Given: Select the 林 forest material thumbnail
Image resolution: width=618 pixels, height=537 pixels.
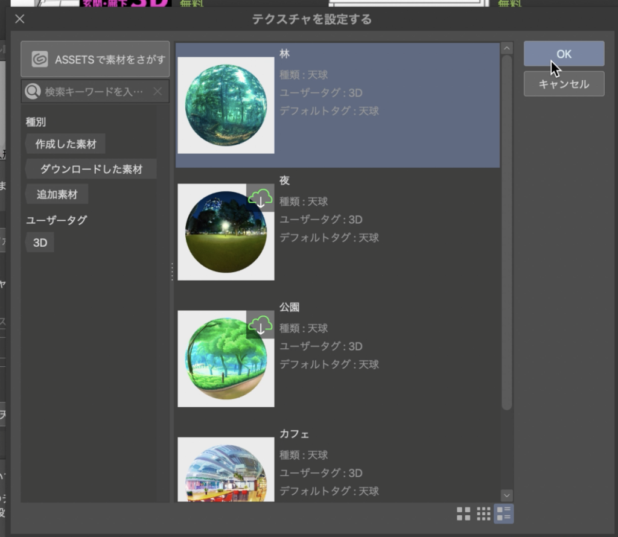Looking at the screenshot, I should pos(226,105).
